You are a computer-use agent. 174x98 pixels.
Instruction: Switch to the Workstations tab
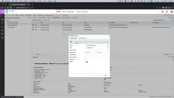tap(42, 18)
